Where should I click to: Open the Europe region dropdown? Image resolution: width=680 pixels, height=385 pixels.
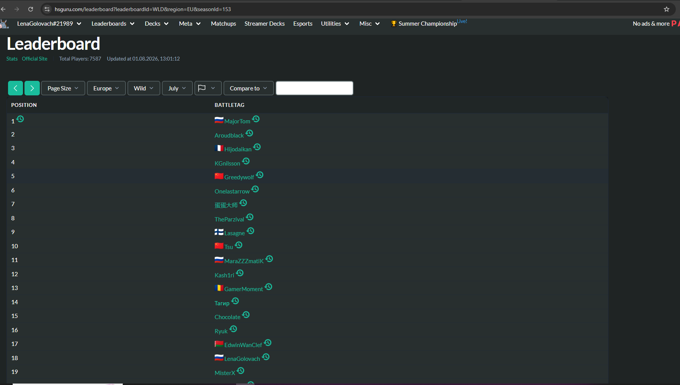(x=106, y=88)
